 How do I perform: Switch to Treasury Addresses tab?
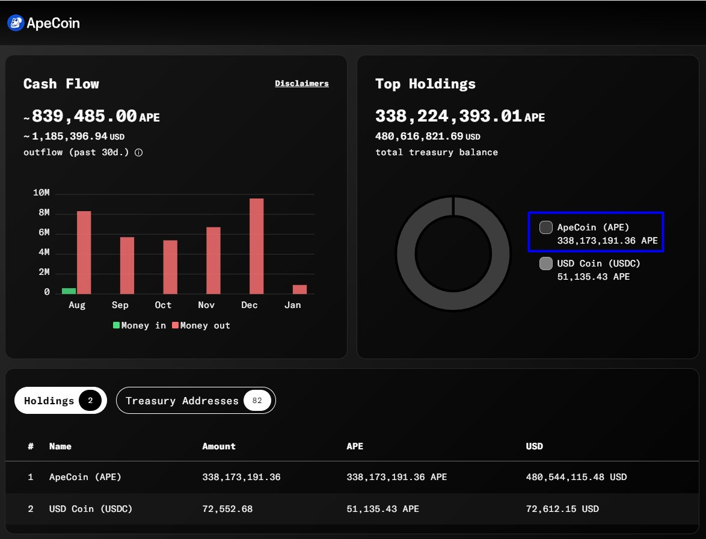pyautogui.click(x=196, y=400)
